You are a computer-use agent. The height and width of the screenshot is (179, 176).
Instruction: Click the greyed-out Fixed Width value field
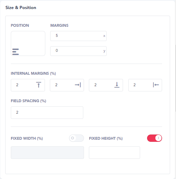[47, 153]
